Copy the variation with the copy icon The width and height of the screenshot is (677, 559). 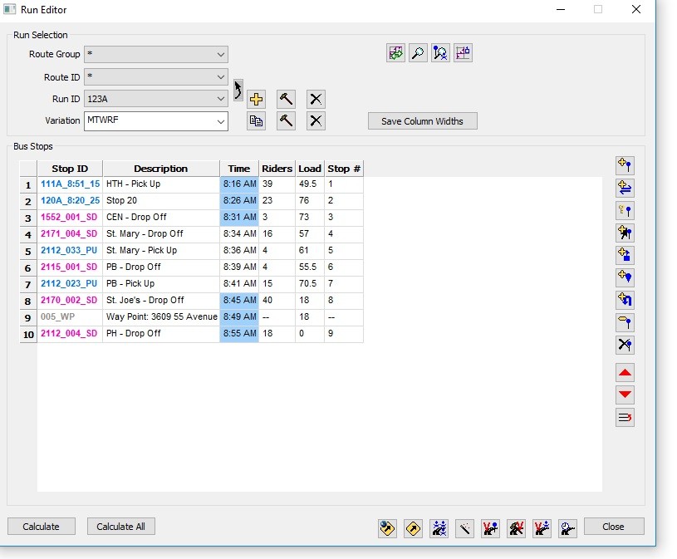coord(256,121)
